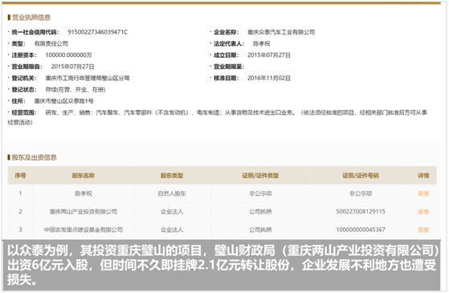Click shareholder 中国农发重点建设基金有限公司

84,230
